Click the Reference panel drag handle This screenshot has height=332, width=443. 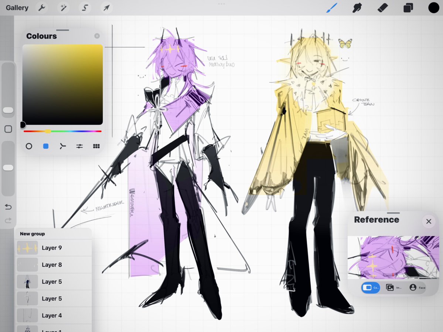[x=393, y=213]
